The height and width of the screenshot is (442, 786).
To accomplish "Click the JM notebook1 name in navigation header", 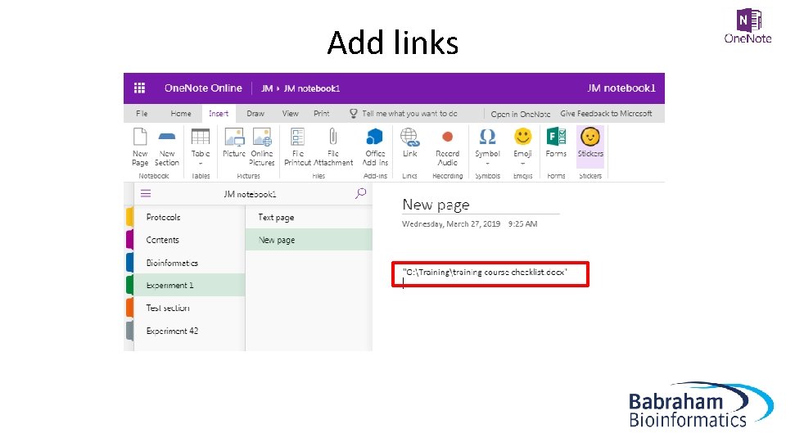I will point(250,194).
